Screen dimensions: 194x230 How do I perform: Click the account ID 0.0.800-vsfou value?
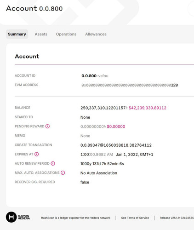[95, 76]
